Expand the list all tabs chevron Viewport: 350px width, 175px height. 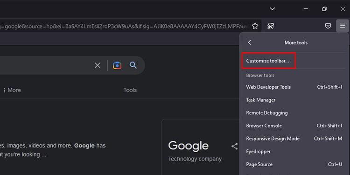tap(273, 9)
